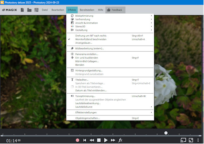Open Bild-in-Bild Collagen
Image resolution: width=204 pixels, height=144 pixels.
click(x=110, y=61)
